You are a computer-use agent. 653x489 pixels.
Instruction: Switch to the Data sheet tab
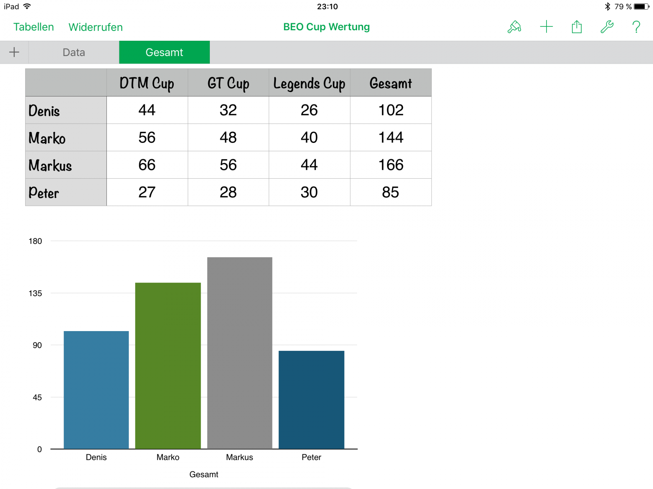coord(74,52)
